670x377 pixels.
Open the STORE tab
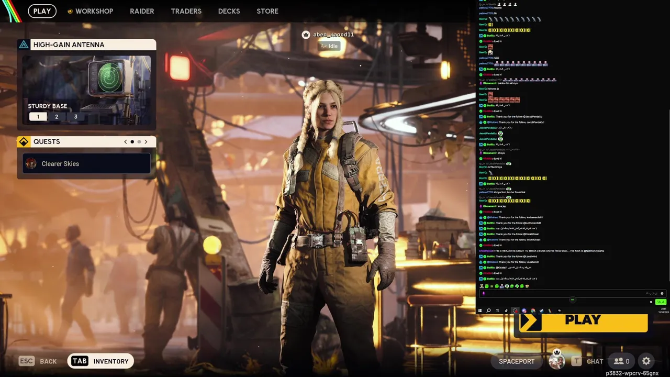[x=267, y=11]
